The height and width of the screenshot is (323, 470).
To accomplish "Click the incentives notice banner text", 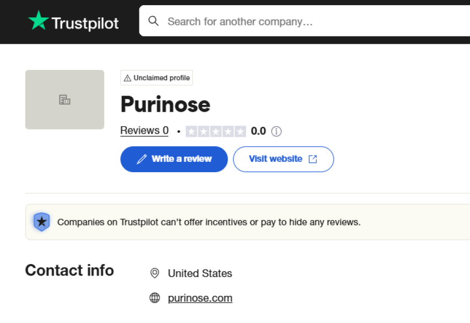I will [x=209, y=222].
